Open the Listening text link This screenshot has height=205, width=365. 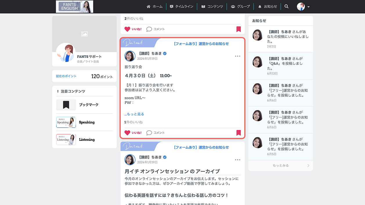tap(87, 140)
